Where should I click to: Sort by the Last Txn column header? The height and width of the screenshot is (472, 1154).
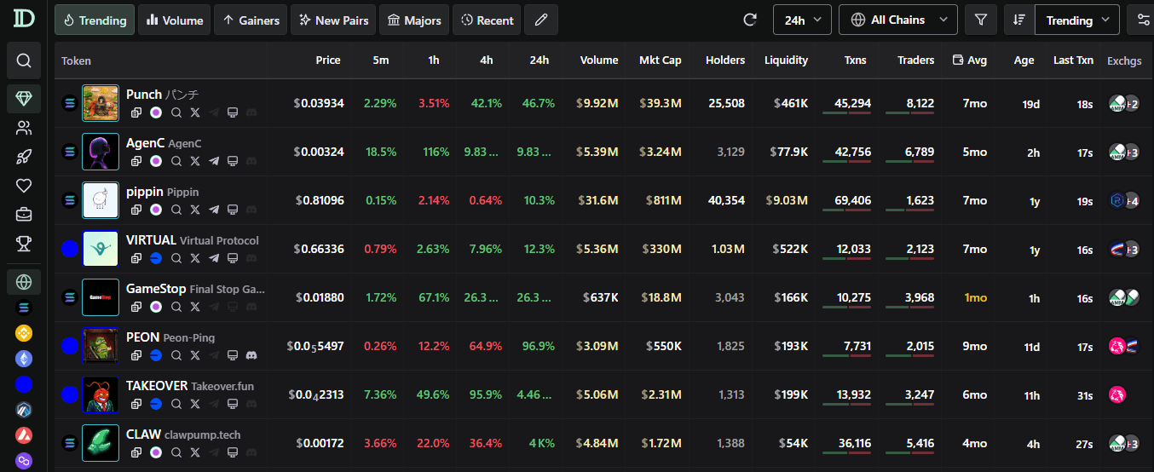pyautogui.click(x=1073, y=60)
